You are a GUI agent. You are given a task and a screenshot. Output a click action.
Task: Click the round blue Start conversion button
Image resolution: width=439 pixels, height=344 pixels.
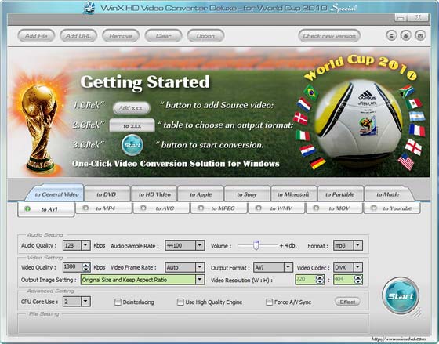click(x=401, y=295)
